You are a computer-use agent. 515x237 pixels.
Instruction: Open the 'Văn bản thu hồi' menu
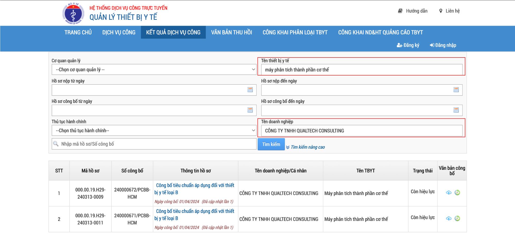[x=231, y=32]
